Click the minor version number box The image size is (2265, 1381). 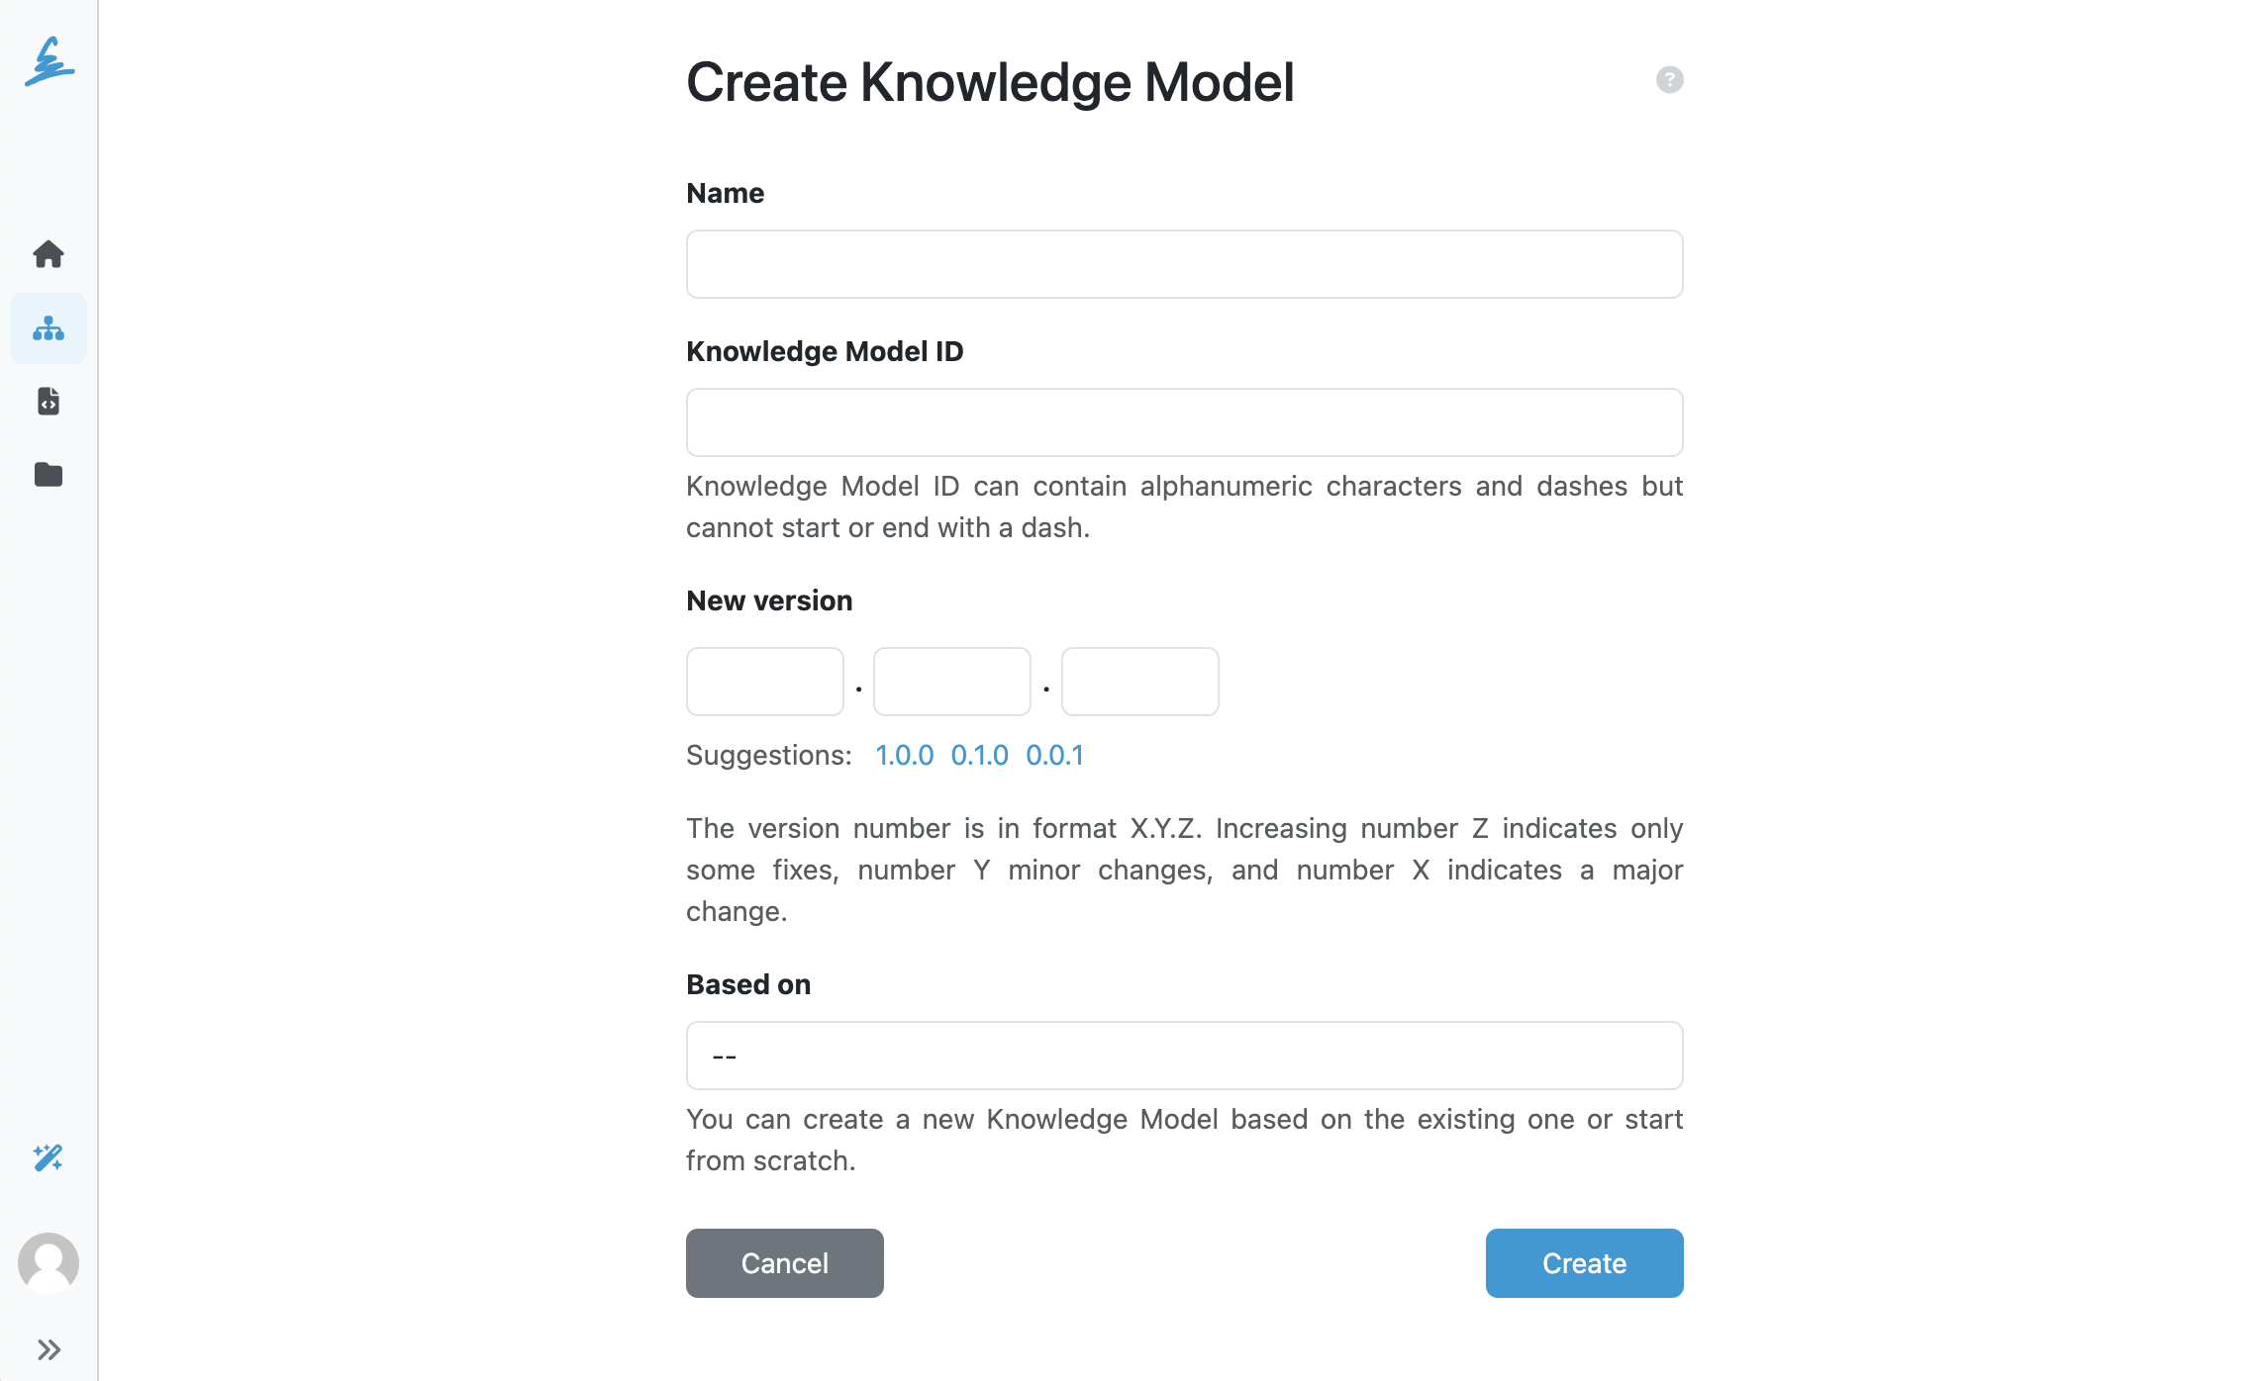[x=951, y=681]
